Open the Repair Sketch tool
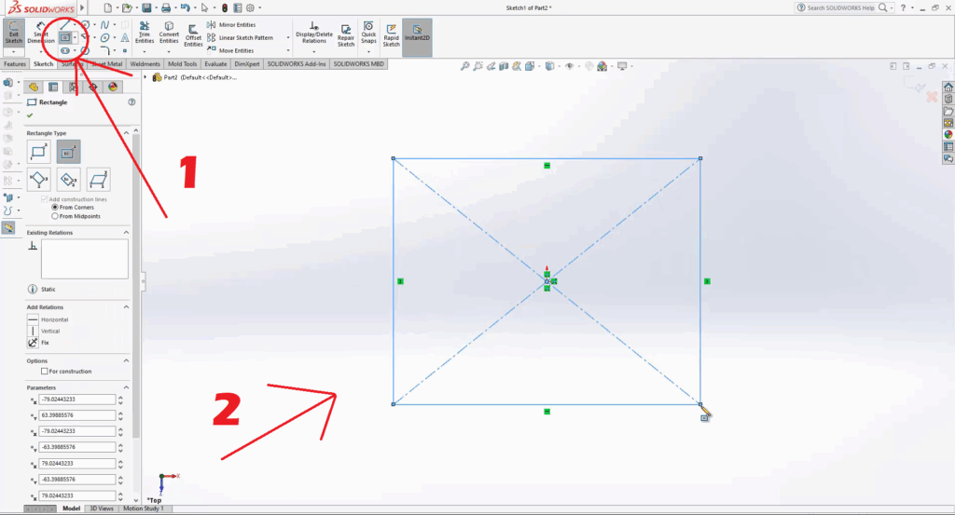 click(x=346, y=34)
